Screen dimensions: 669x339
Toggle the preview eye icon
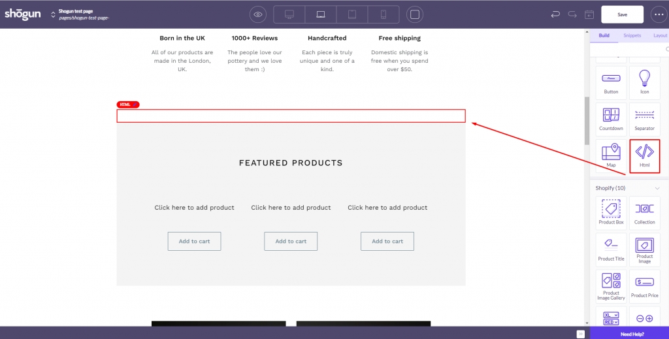(258, 14)
